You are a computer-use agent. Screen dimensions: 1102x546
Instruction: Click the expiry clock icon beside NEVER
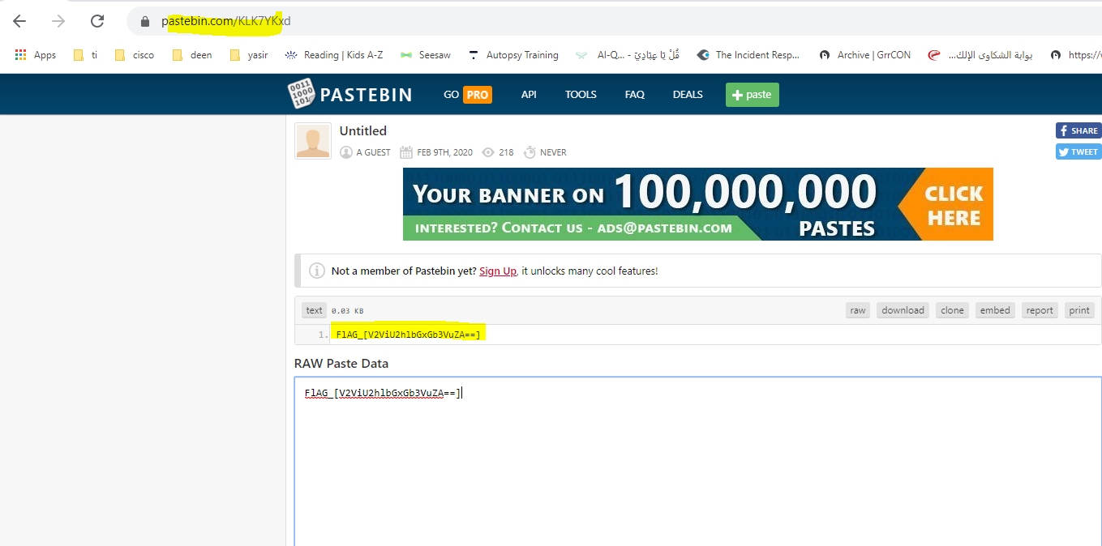(530, 152)
